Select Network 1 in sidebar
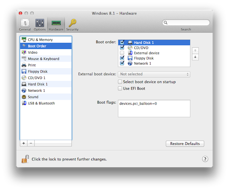Screen dimensions: 229x190 46,91
